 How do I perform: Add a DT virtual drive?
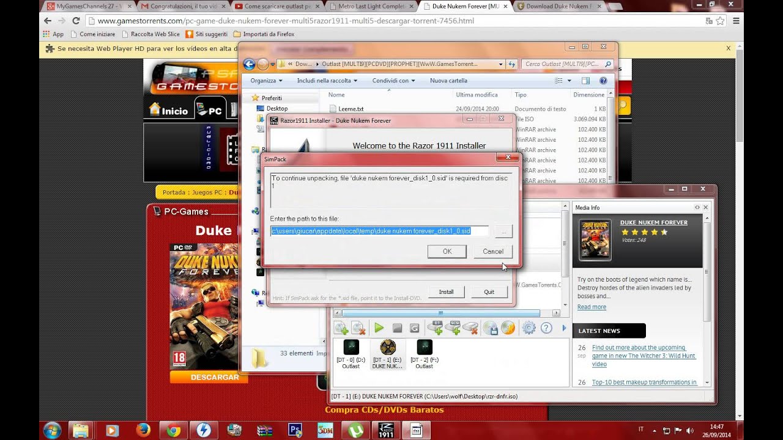tap(435, 328)
